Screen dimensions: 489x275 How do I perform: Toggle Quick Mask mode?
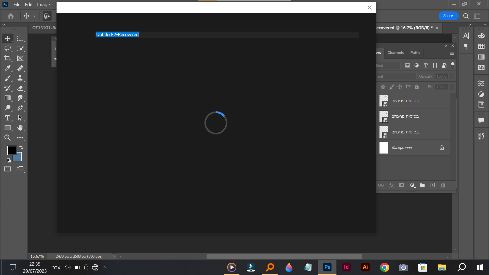coord(8,169)
